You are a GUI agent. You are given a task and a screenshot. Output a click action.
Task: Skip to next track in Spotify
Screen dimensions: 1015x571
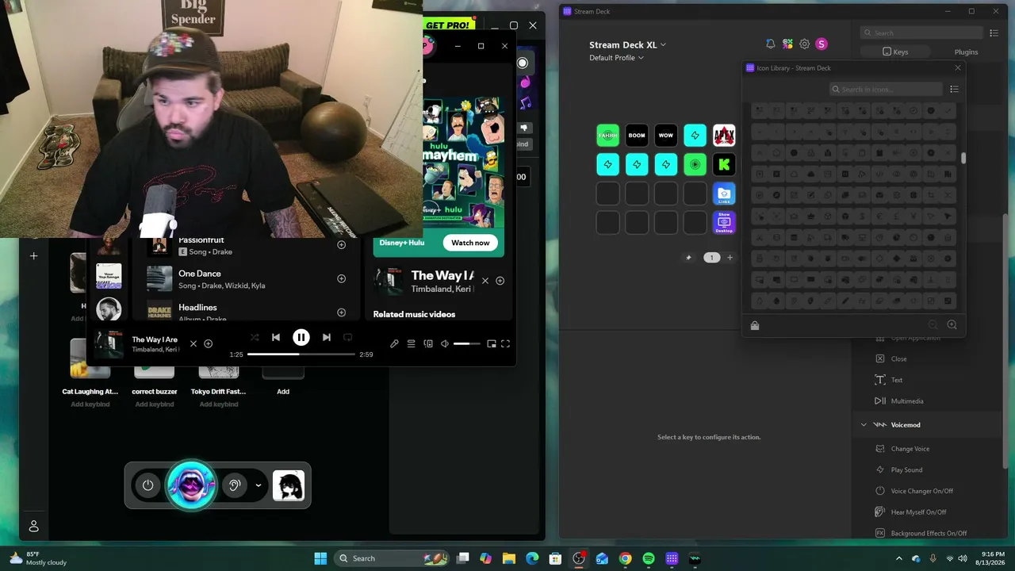[x=327, y=337]
